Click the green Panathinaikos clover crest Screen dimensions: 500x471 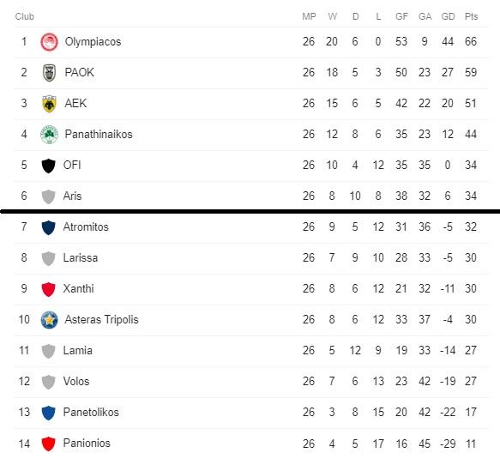click(x=49, y=135)
